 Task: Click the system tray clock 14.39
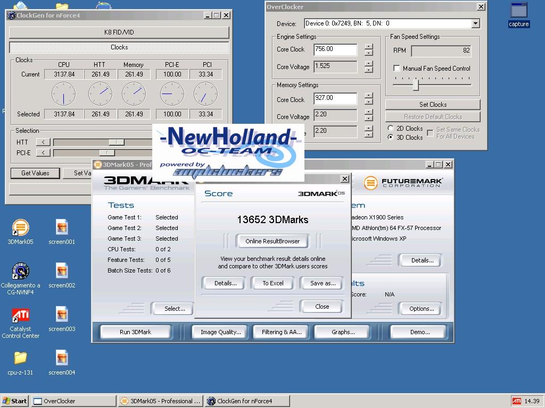tap(532, 401)
